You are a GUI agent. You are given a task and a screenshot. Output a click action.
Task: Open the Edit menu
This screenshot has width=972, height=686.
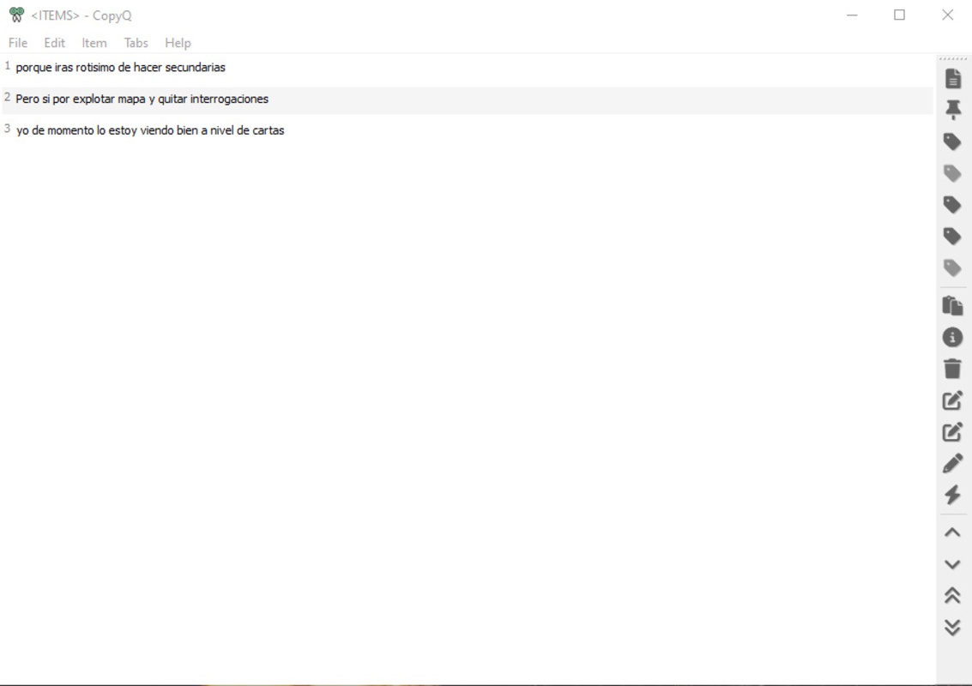click(55, 43)
